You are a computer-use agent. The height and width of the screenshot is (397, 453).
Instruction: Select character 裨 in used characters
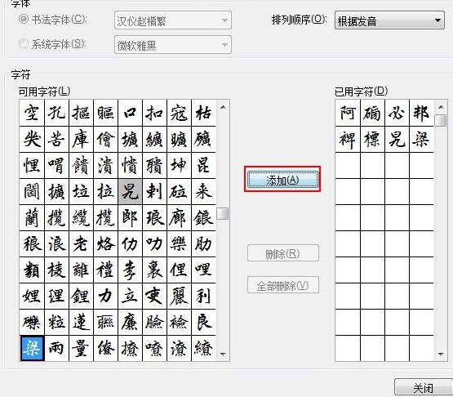tap(348, 139)
